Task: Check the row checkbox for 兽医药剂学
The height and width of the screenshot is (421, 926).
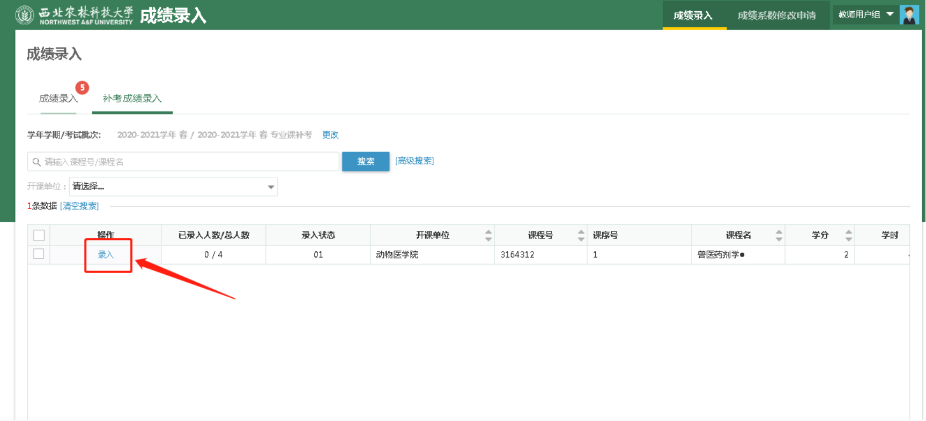Action: click(39, 254)
